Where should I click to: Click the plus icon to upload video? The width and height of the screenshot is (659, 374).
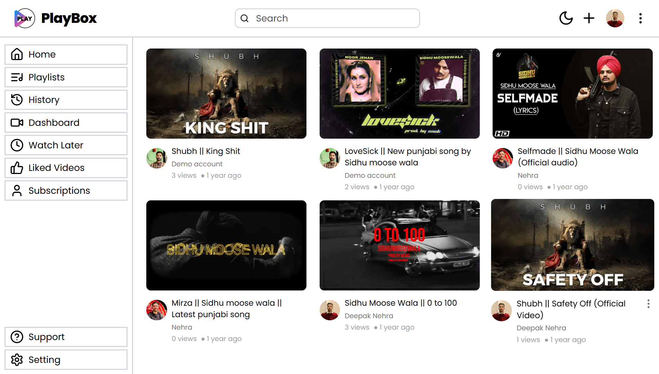(x=589, y=18)
